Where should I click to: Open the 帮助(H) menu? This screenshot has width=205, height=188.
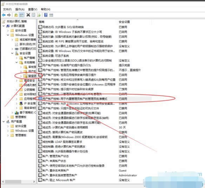point(46,9)
